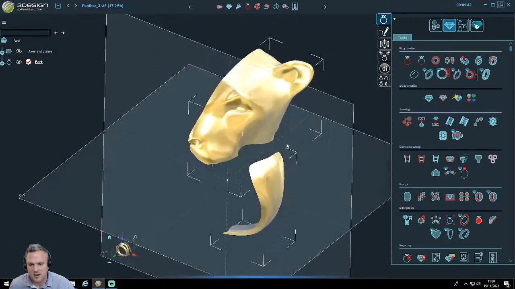Choose the first solitaire ring creation tool
The width and height of the screenshot is (515, 289).
407,61
